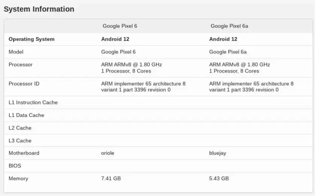Click the Motherboard row label
Viewport: 315px width, 196px height.
(x=24, y=153)
